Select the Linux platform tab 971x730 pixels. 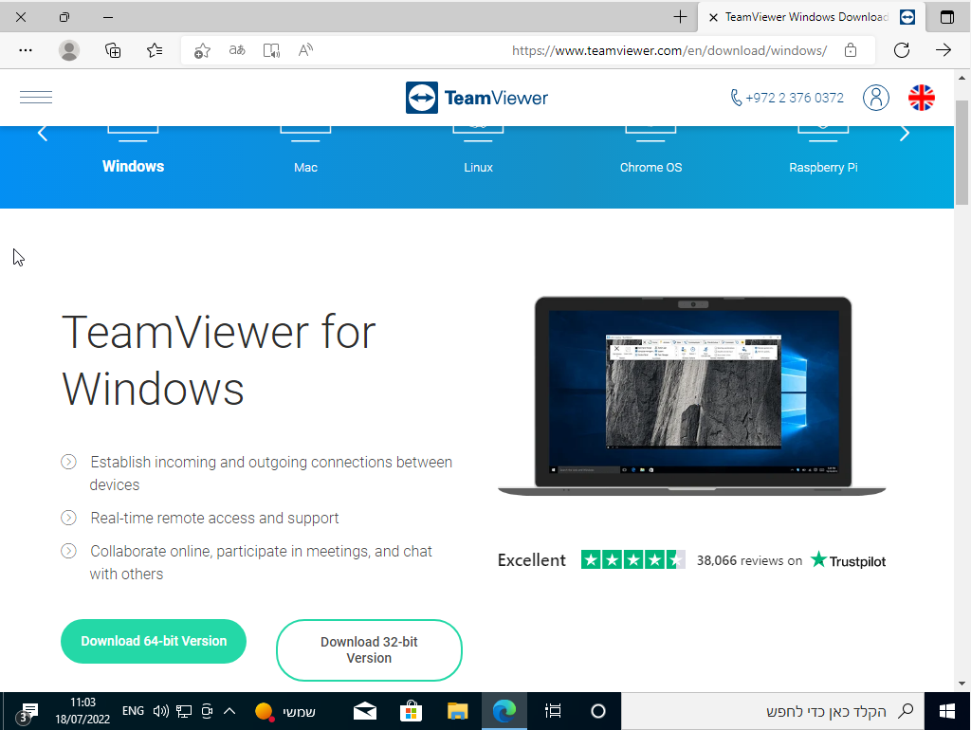(478, 167)
